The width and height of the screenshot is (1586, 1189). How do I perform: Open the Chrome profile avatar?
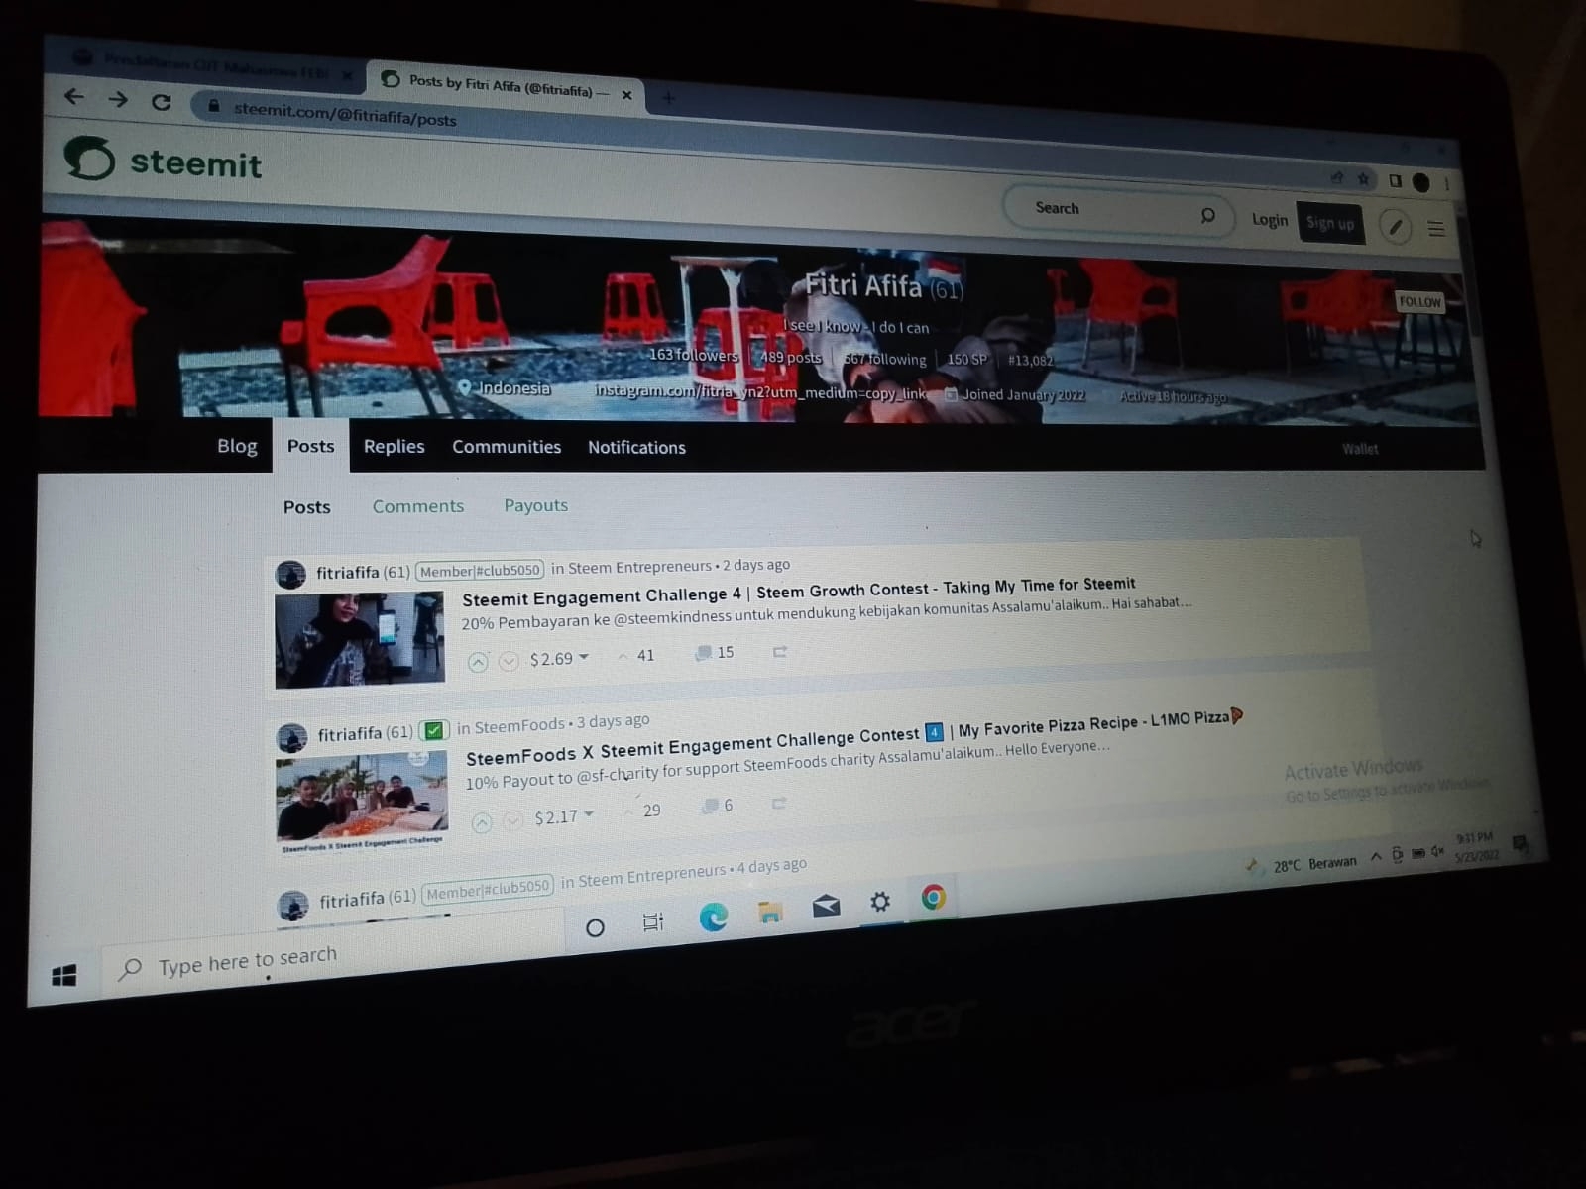click(1420, 182)
